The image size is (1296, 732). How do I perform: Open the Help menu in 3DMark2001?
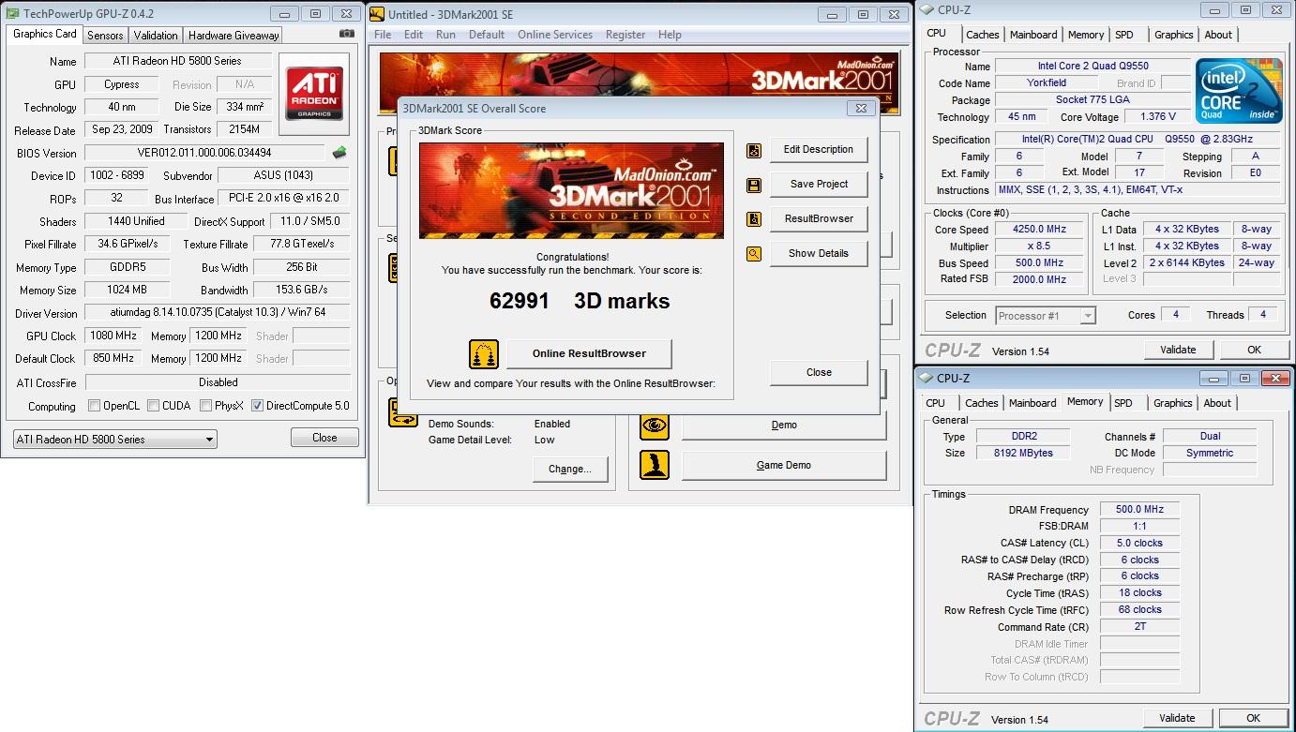pyautogui.click(x=670, y=35)
